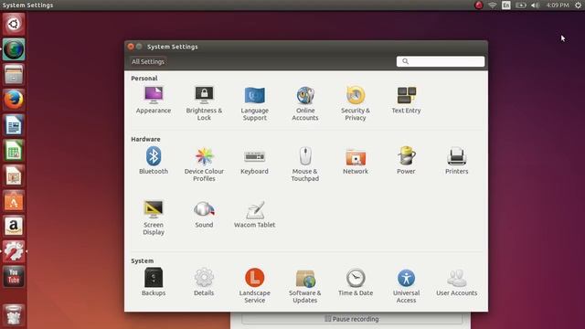This screenshot has width=585, height=329.
Task: Open Power settings
Action: 406,161
